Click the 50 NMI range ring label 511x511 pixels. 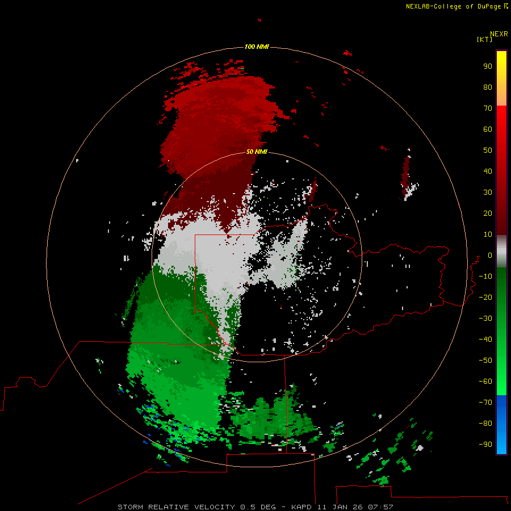(257, 152)
